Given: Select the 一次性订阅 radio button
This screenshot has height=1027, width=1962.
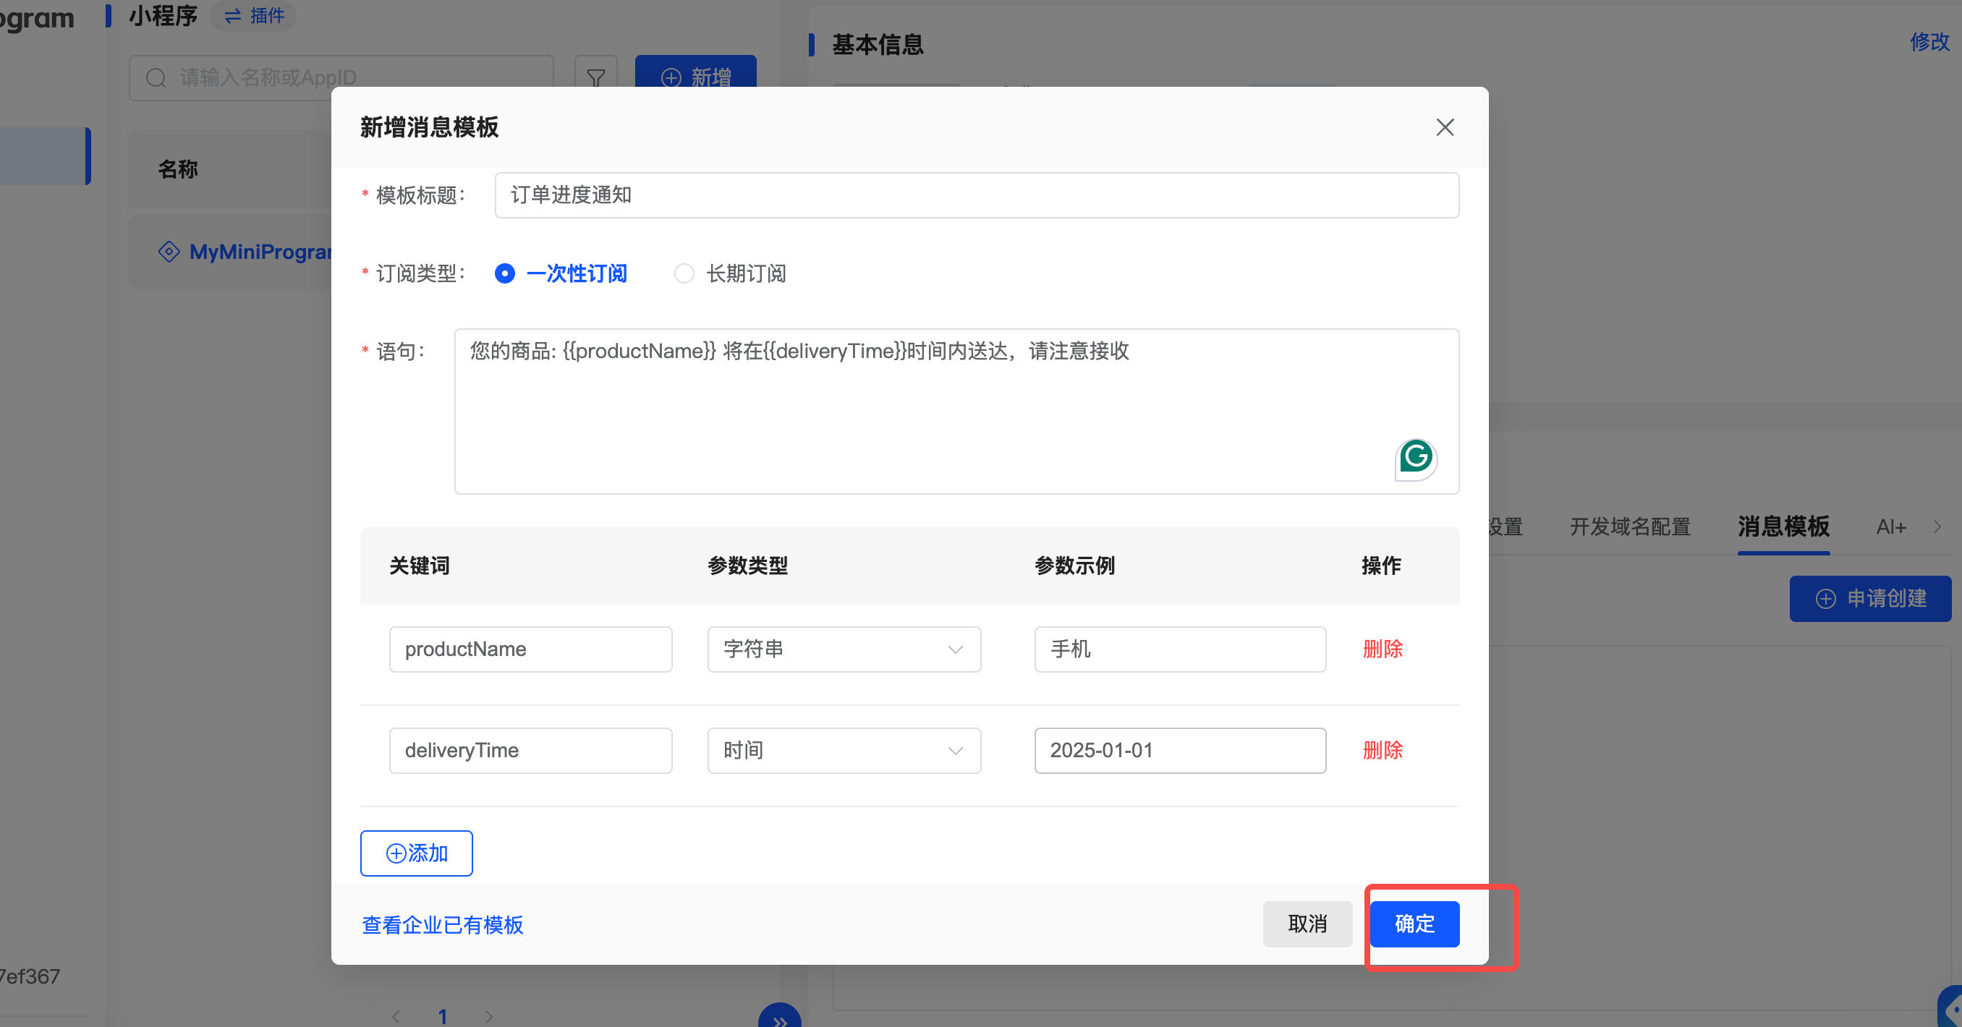Looking at the screenshot, I should 505,273.
